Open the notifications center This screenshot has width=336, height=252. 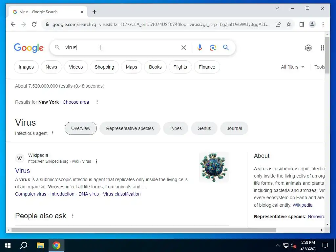tap(325, 245)
